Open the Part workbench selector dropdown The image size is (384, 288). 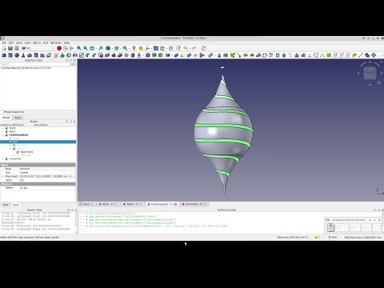pos(38,48)
